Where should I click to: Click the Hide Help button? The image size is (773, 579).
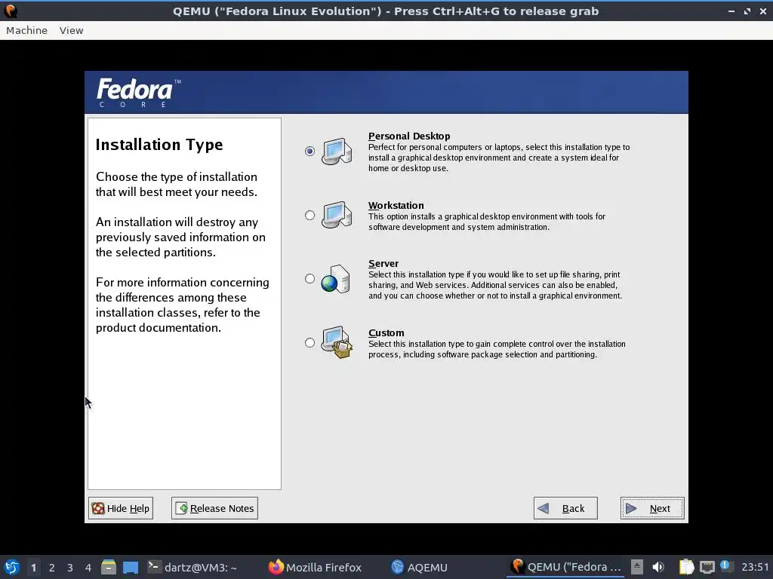121,508
